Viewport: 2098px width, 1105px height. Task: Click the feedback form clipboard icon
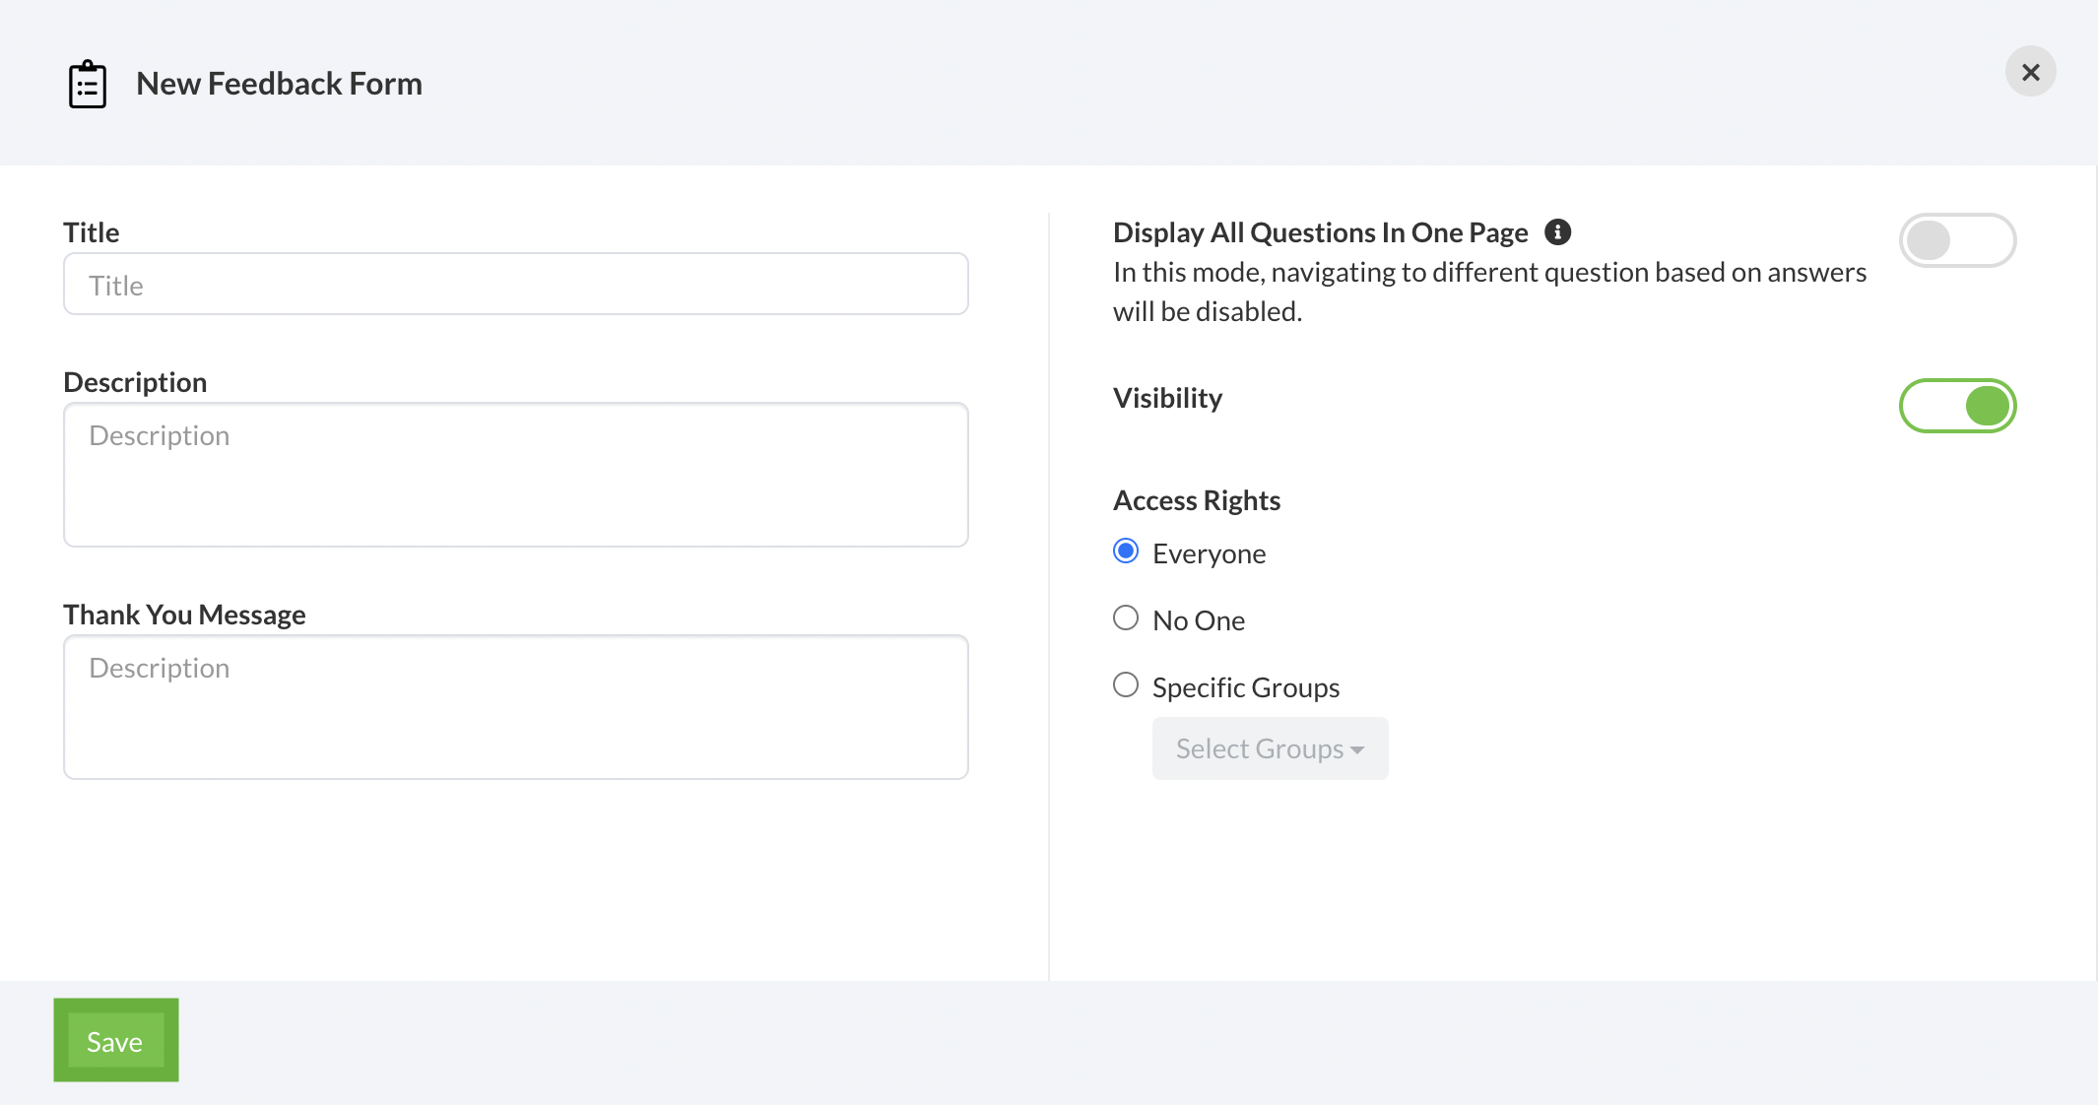(87, 85)
